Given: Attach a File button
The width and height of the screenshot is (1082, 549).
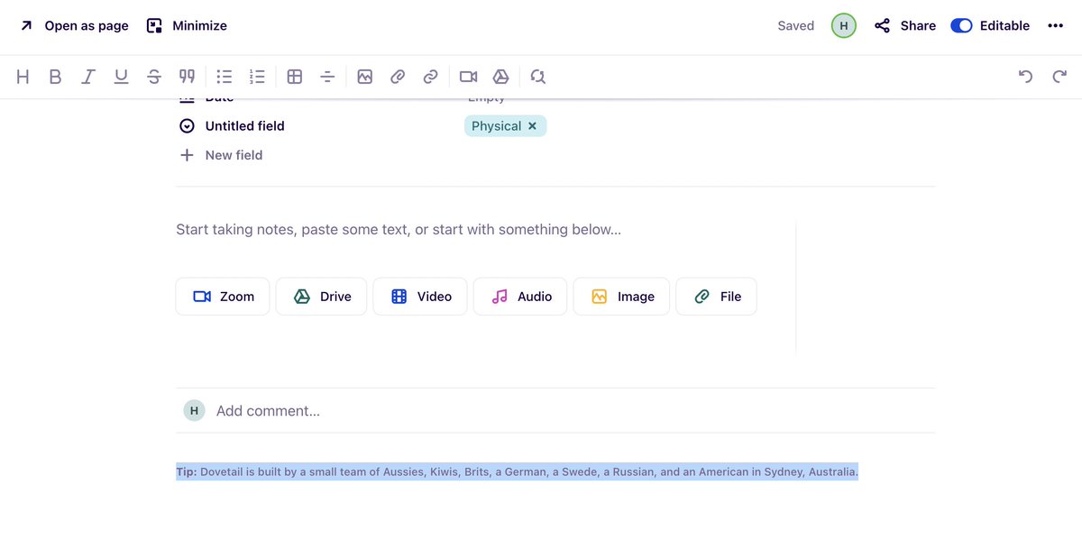Looking at the screenshot, I should click(x=716, y=297).
